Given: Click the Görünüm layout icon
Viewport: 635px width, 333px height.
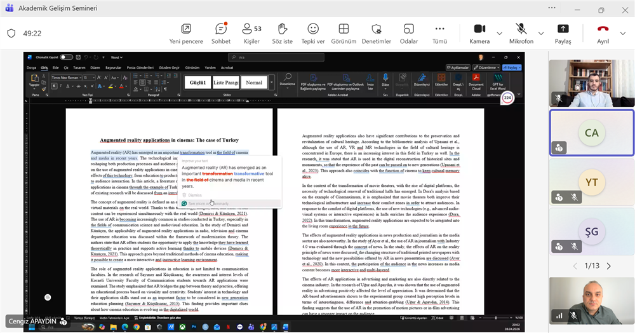Looking at the screenshot, I should click(x=344, y=29).
